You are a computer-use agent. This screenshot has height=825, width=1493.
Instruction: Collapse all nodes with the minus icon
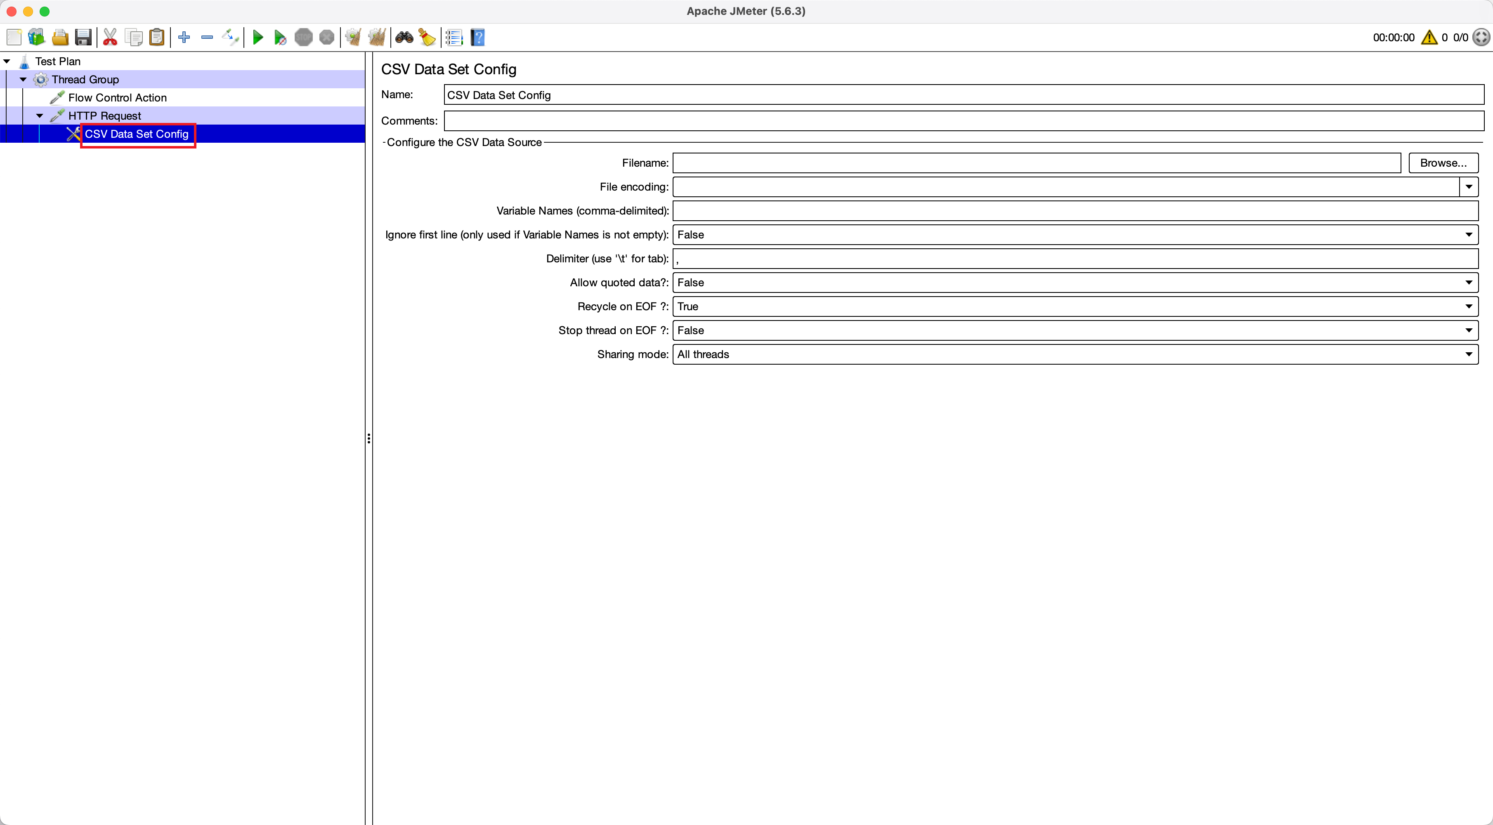pyautogui.click(x=207, y=38)
